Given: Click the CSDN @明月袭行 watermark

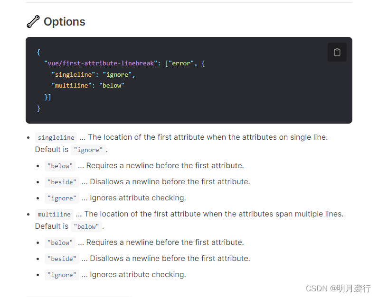Looking at the screenshot, I should 338,288.
